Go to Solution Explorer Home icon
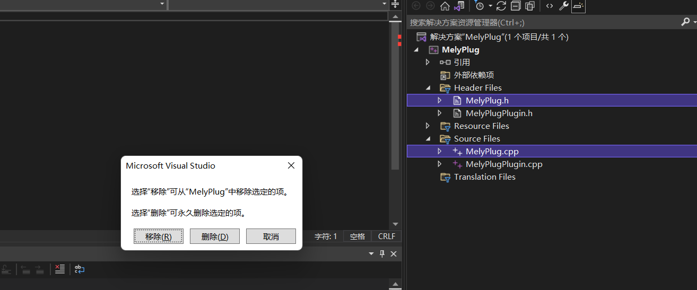This screenshot has height=290, width=697. (x=445, y=6)
